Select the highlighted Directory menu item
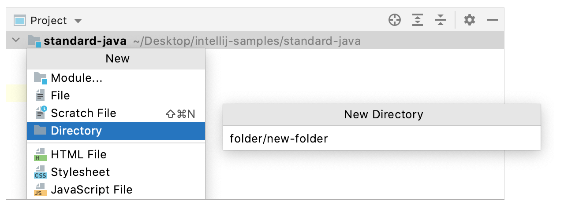The image size is (564, 201). (76, 131)
